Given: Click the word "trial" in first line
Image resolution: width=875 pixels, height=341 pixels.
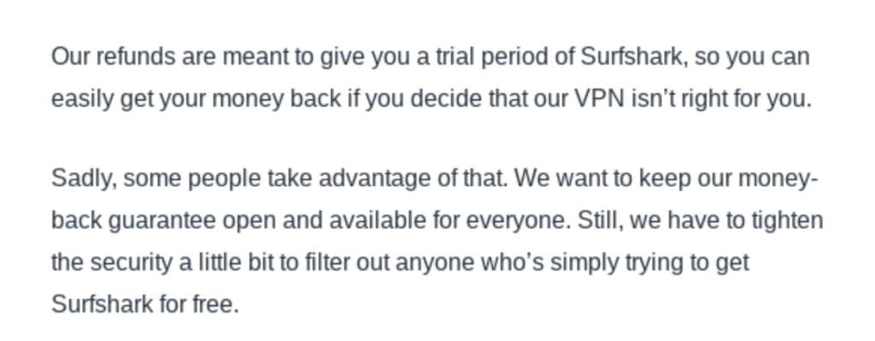Looking at the screenshot, I should point(455,57).
